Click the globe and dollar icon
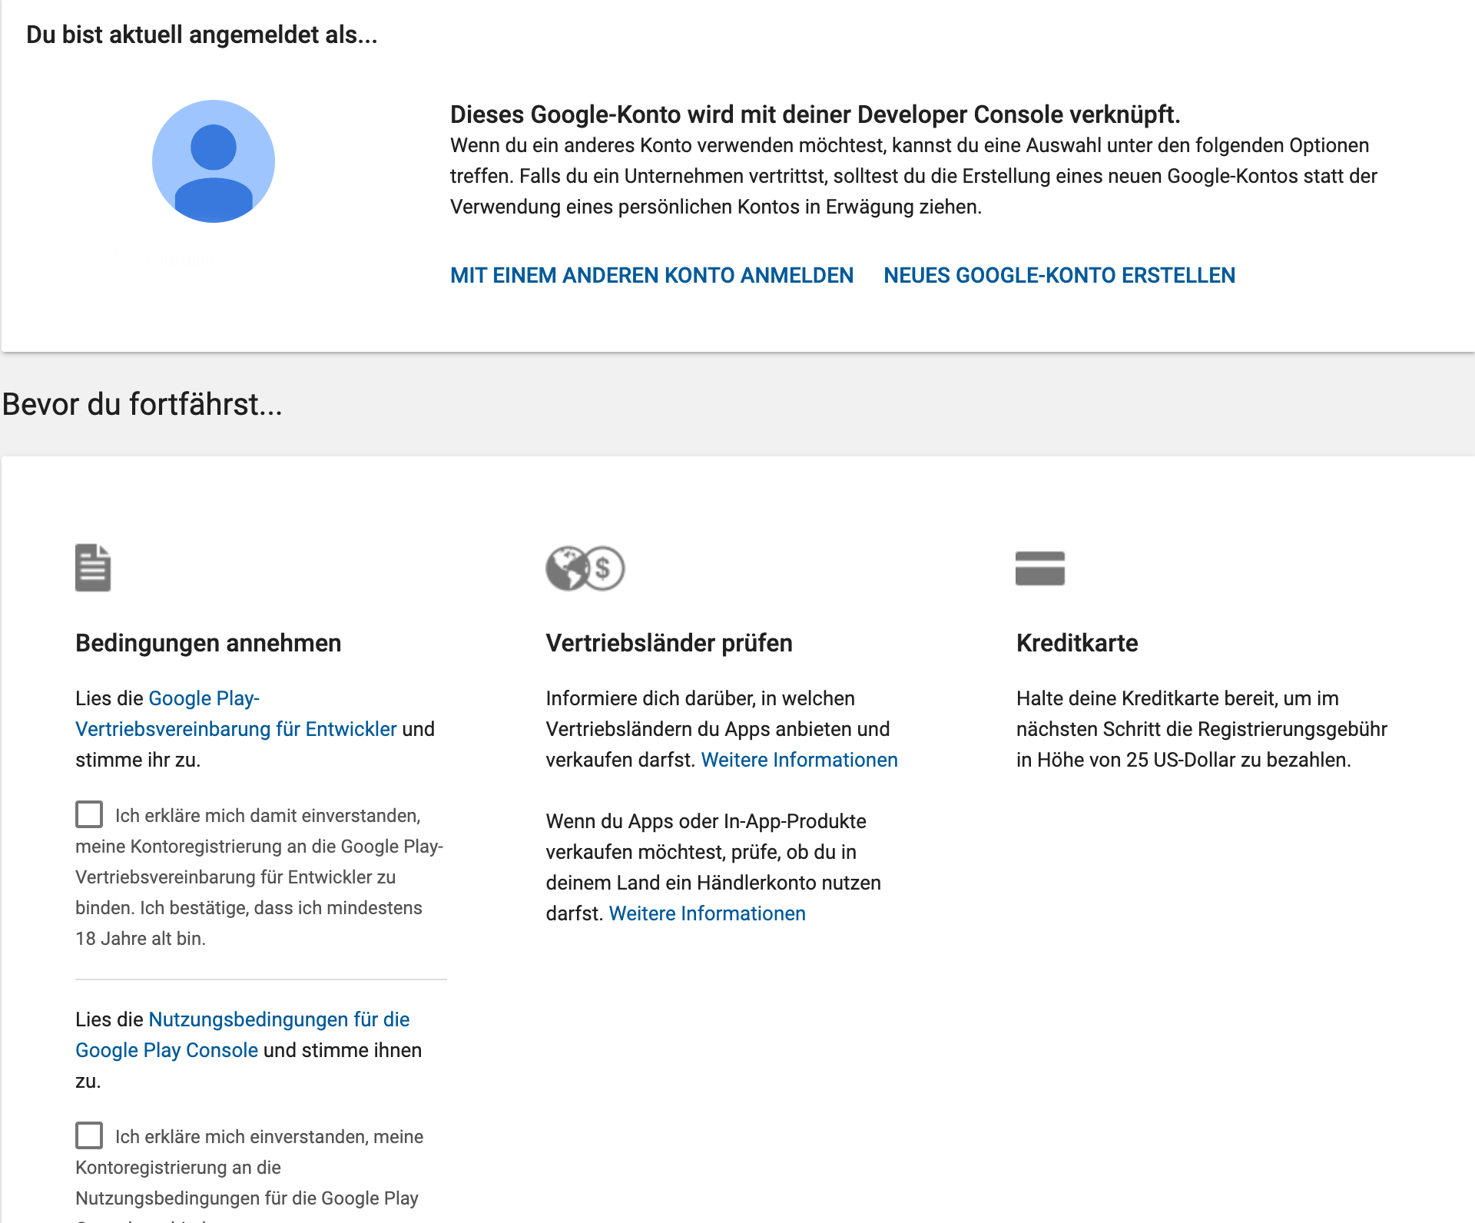 (585, 568)
